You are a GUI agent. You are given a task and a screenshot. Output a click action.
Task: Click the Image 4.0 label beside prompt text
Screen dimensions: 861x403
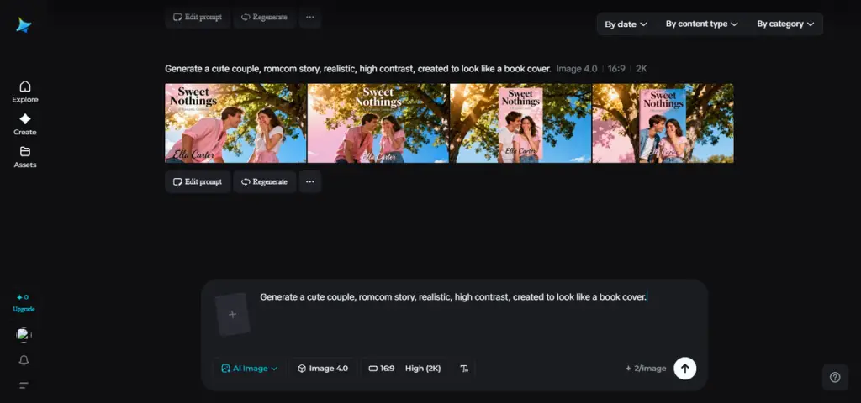(x=576, y=69)
